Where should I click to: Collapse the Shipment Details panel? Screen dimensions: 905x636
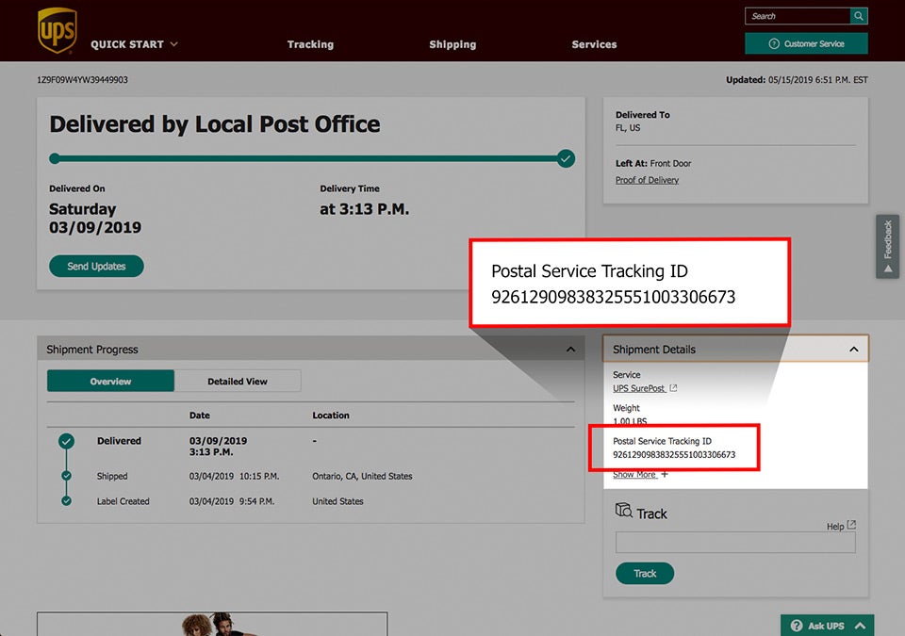854,350
